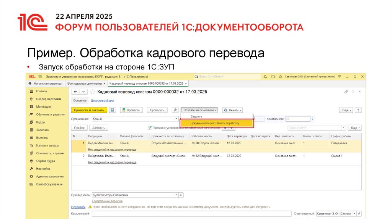
Task: Switch to the Все кадровые документы tab
Action: click(x=85, y=84)
